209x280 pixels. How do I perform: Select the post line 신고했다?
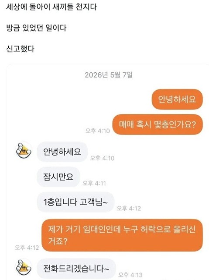click(x=20, y=49)
